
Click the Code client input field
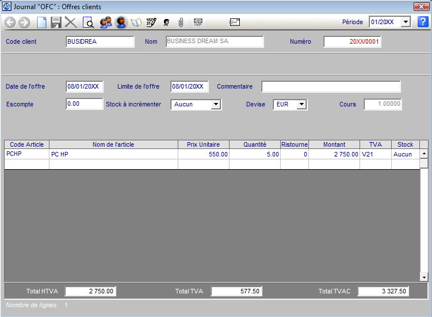[x=100, y=41]
